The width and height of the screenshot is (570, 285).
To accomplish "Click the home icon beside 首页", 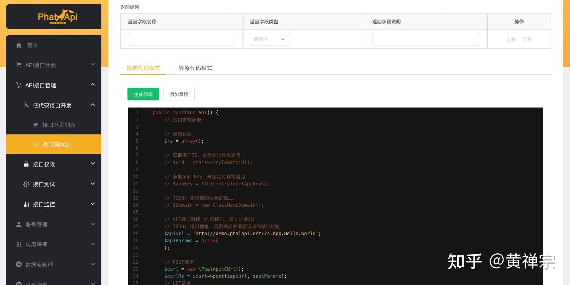I will 19,45.
